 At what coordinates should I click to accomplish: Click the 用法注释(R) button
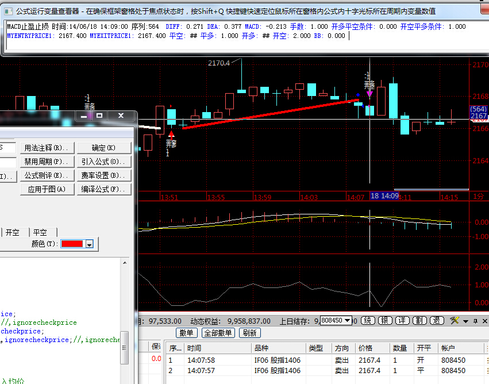(x=47, y=148)
